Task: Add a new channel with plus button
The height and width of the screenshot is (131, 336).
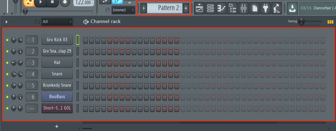Action: (x=57, y=127)
